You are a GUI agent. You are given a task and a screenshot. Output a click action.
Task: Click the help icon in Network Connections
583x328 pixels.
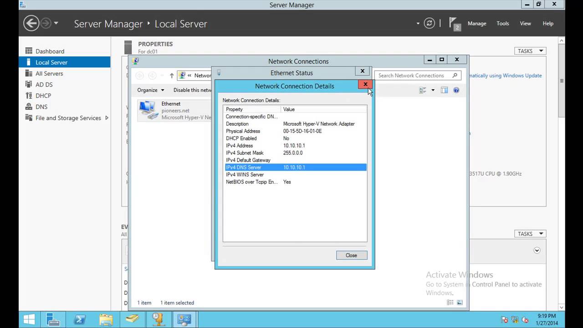pos(456,90)
